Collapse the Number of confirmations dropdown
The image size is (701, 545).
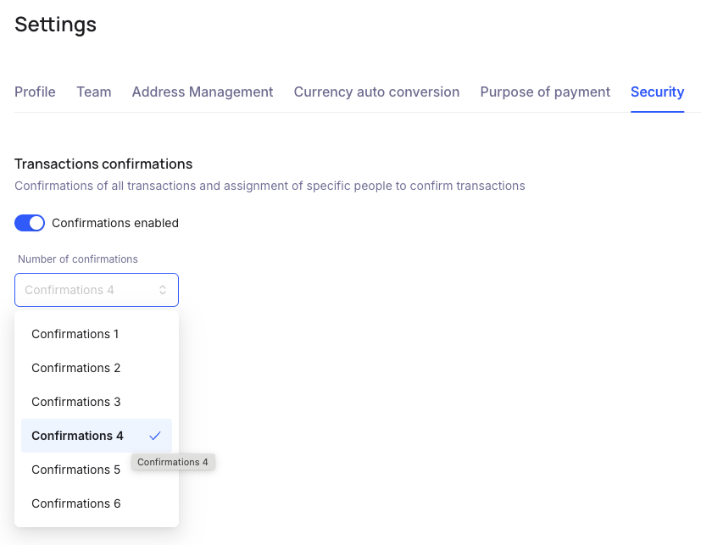point(96,290)
